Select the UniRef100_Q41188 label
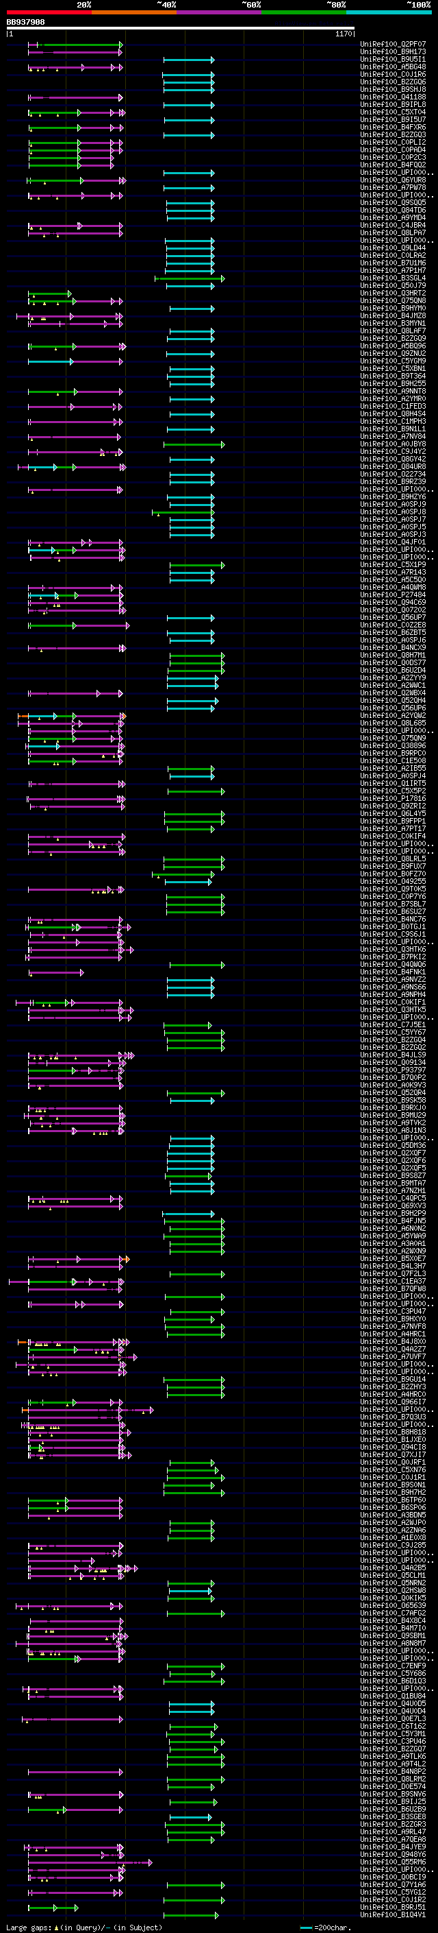438x1933 pixels. click(393, 97)
